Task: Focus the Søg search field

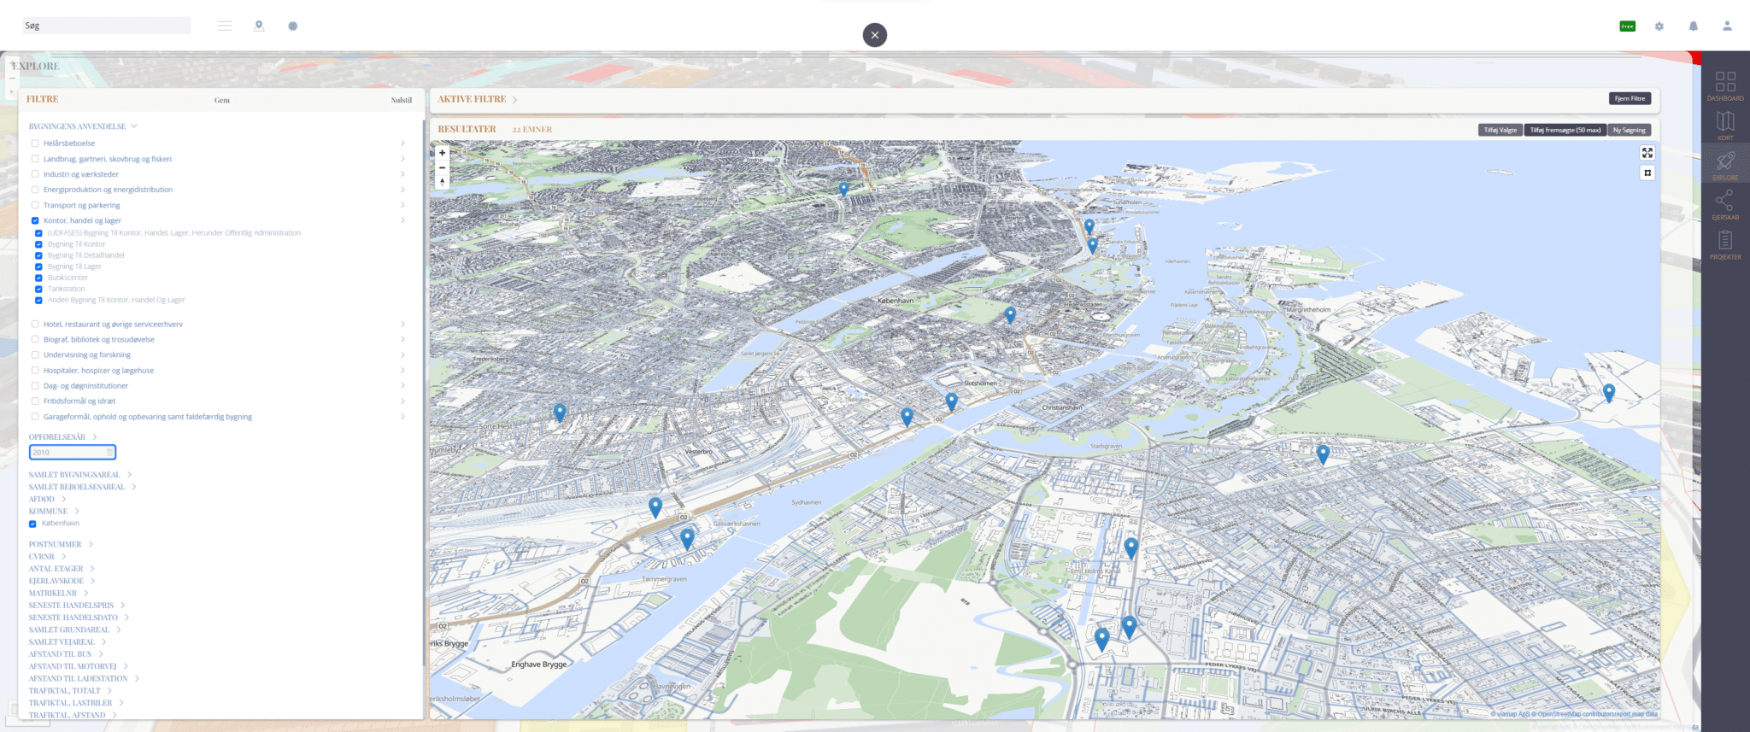Action: (x=106, y=26)
